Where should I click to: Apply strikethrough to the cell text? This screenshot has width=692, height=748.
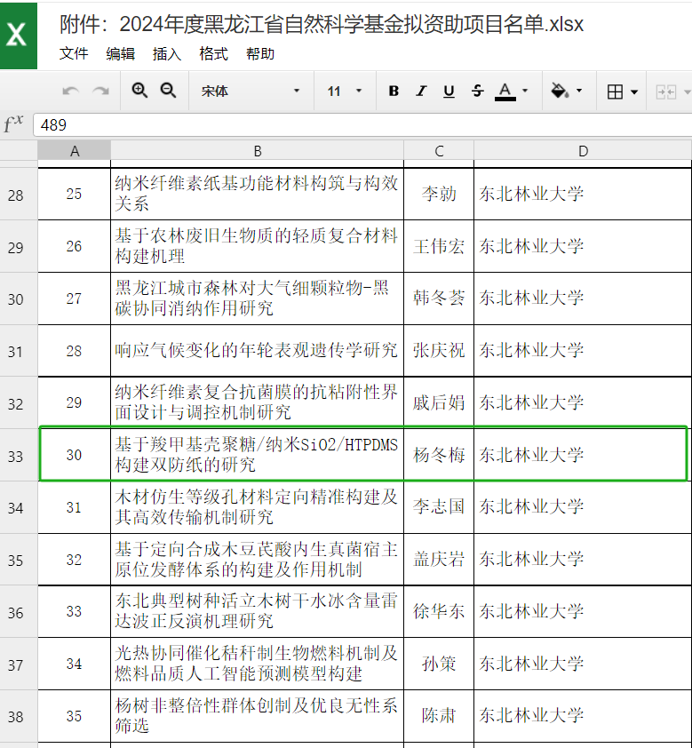(x=477, y=92)
